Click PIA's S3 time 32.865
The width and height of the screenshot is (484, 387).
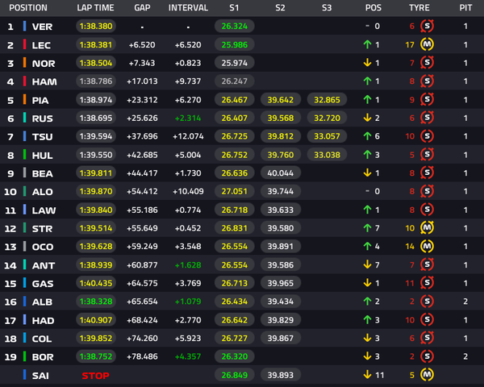327,100
